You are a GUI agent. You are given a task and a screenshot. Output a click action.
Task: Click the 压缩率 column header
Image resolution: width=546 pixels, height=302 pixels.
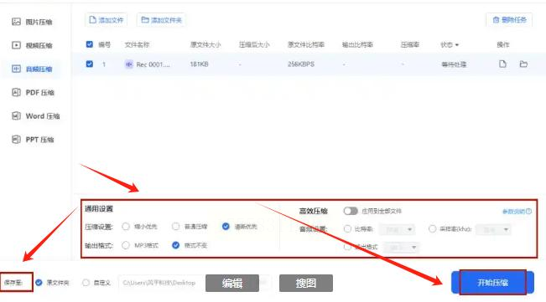pos(410,45)
